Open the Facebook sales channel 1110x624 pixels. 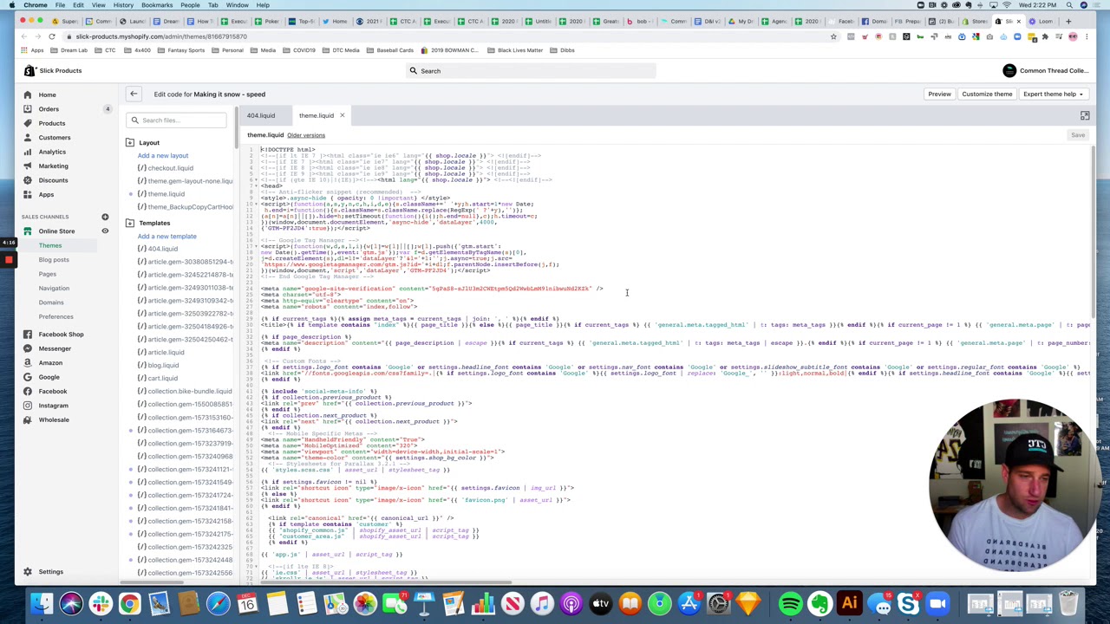coord(52,391)
